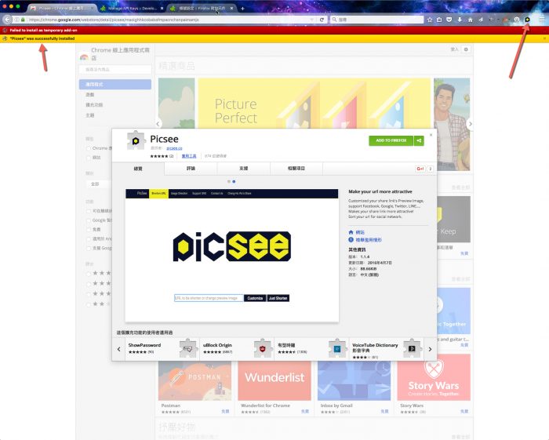Click the web store search field
The height and width of the screenshot is (440, 549).
click(x=115, y=70)
